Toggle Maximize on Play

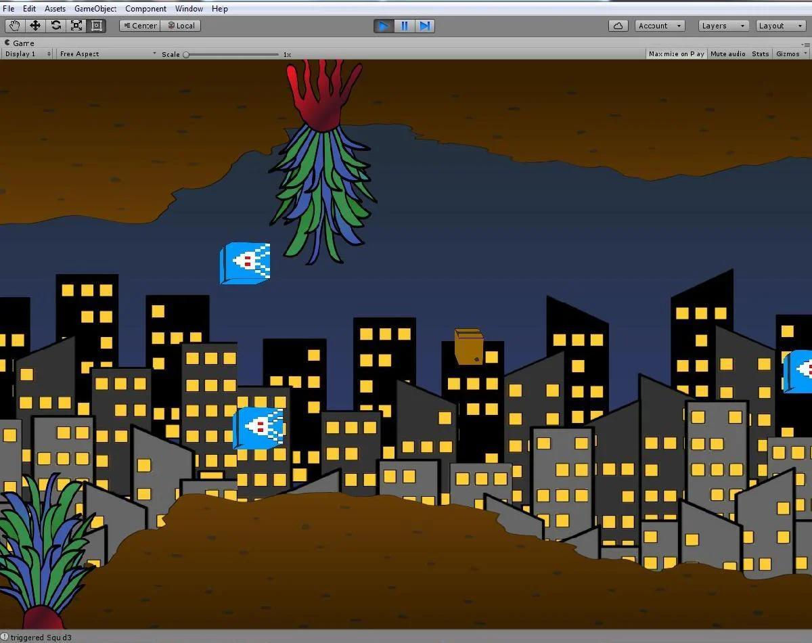coord(676,53)
